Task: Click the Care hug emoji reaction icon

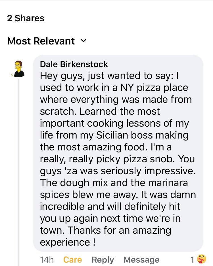Action: tap(201, 259)
